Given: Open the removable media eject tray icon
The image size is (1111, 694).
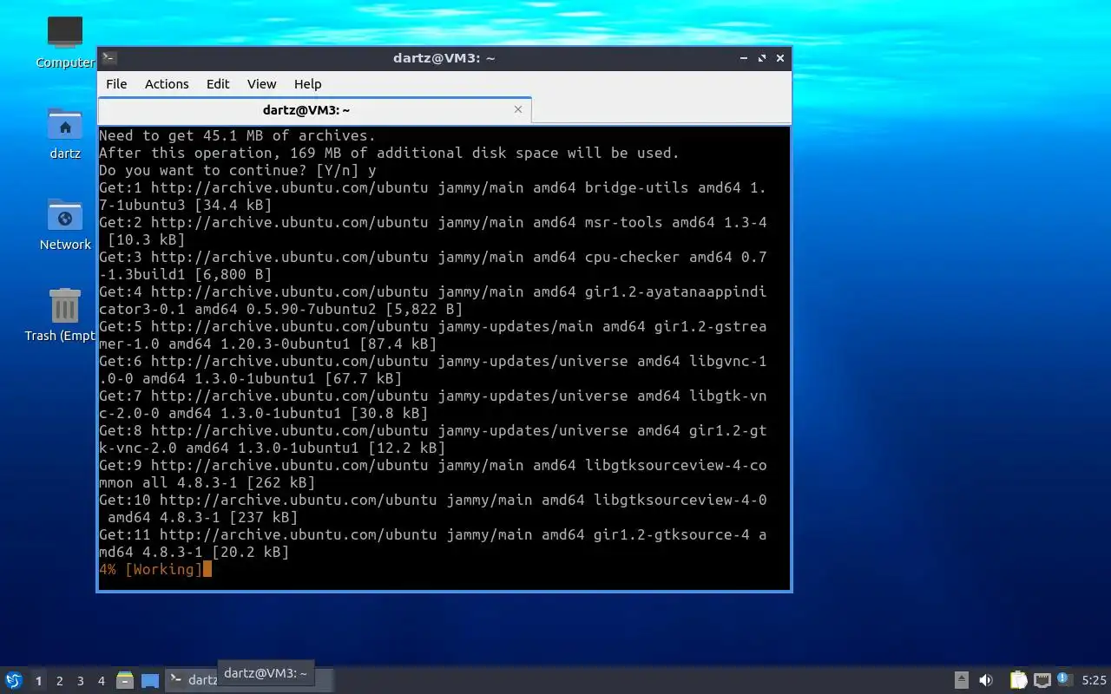Looking at the screenshot, I should tap(961, 680).
